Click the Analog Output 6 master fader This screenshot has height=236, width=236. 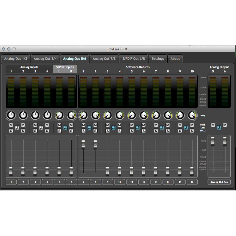pyautogui.click(x=225, y=141)
